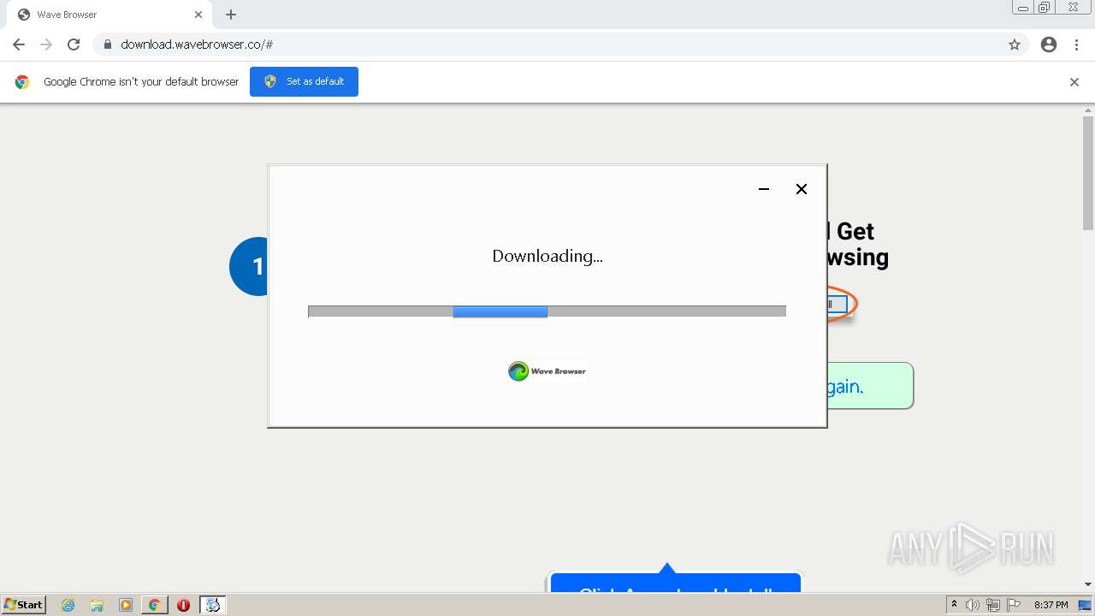The height and width of the screenshot is (616, 1095).
Task: Dismiss the default browser infobar
Action: coord(1074,82)
